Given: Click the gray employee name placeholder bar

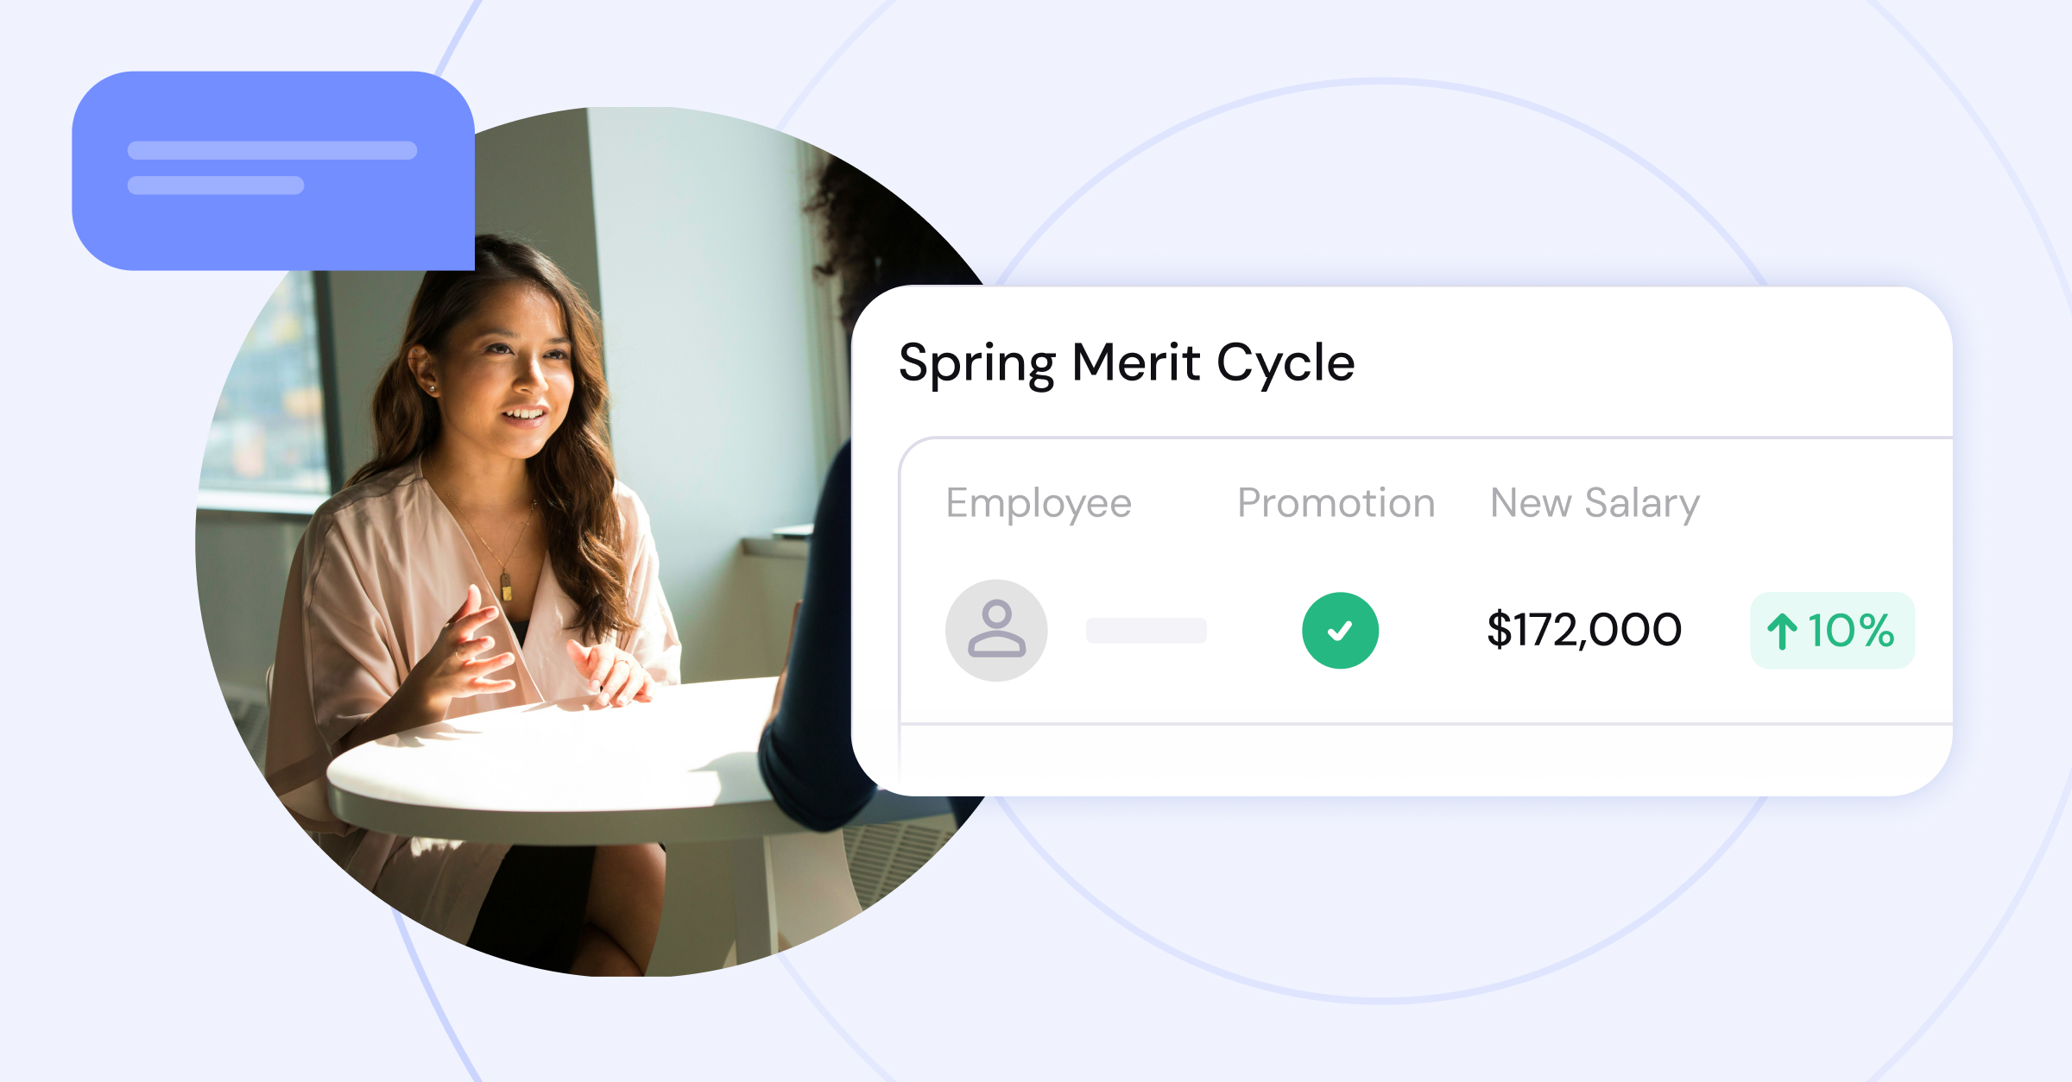Looking at the screenshot, I should (x=1146, y=631).
